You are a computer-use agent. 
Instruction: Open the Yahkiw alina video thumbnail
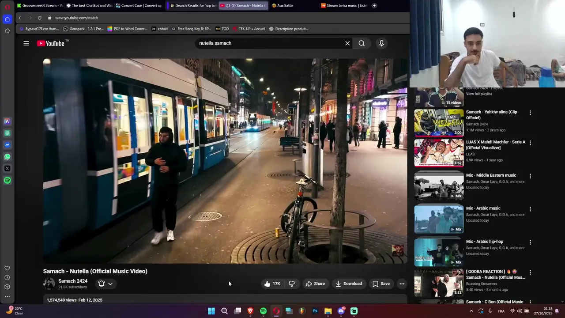[x=439, y=123]
